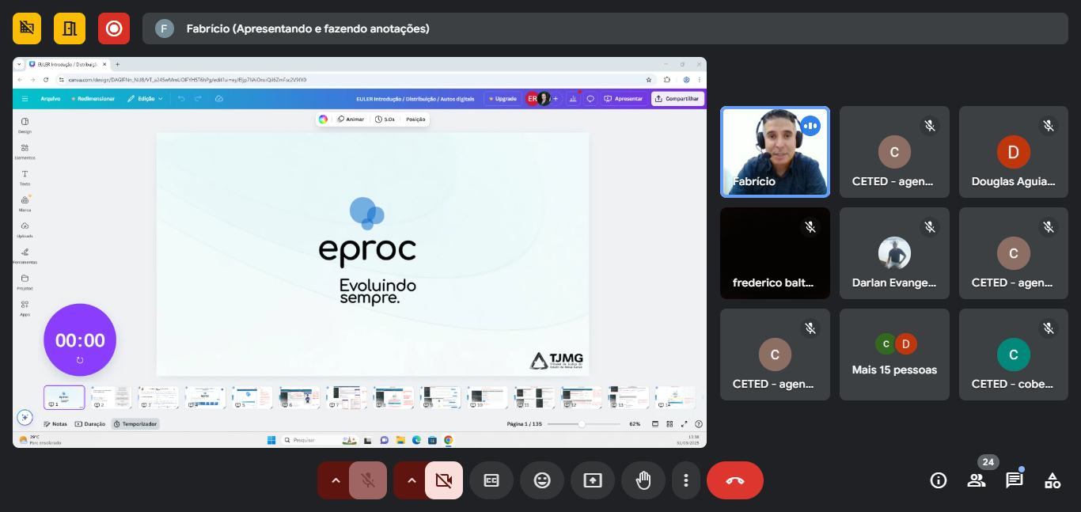
Task: Enter fullscreen with the expand arrows icon
Action: coord(685,424)
